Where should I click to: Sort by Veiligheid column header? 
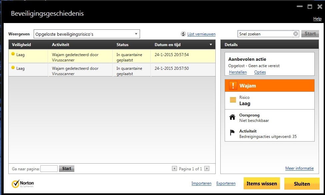point(21,45)
